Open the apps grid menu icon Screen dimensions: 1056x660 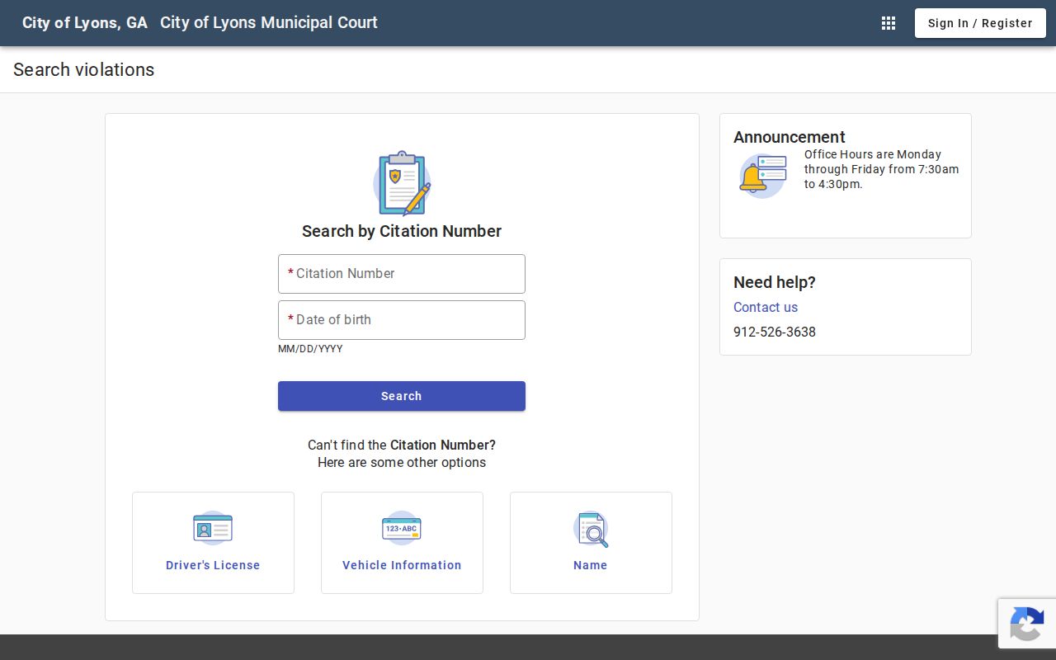point(889,23)
